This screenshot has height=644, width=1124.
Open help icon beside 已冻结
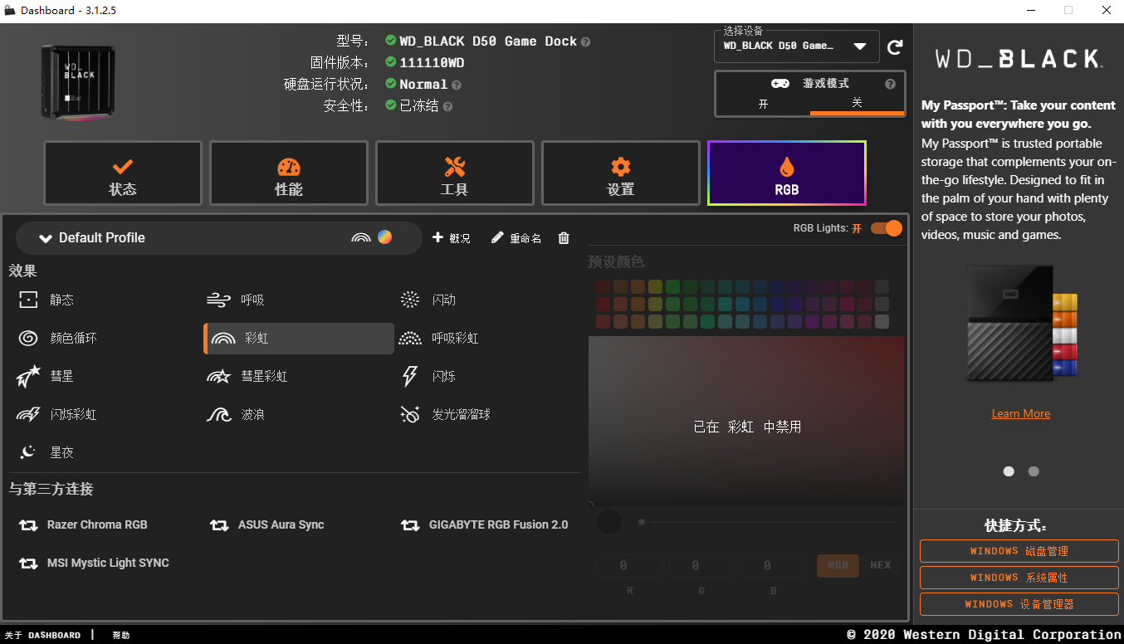tap(447, 106)
